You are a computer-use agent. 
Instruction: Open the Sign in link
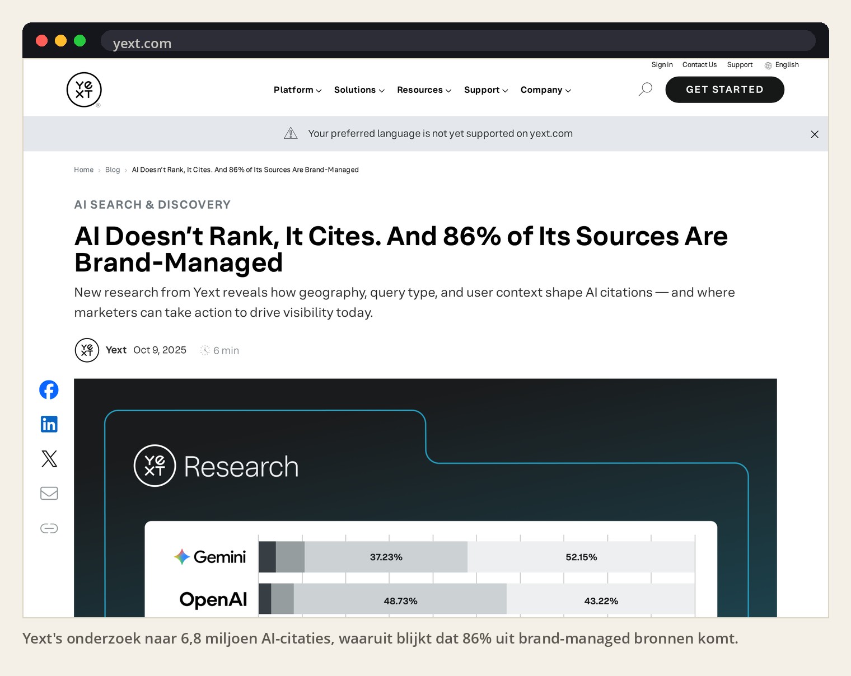[x=662, y=65]
